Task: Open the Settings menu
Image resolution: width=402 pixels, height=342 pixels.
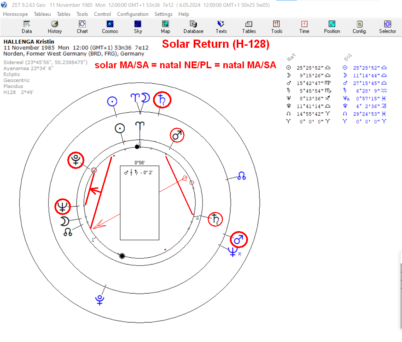Action: pos(163,14)
